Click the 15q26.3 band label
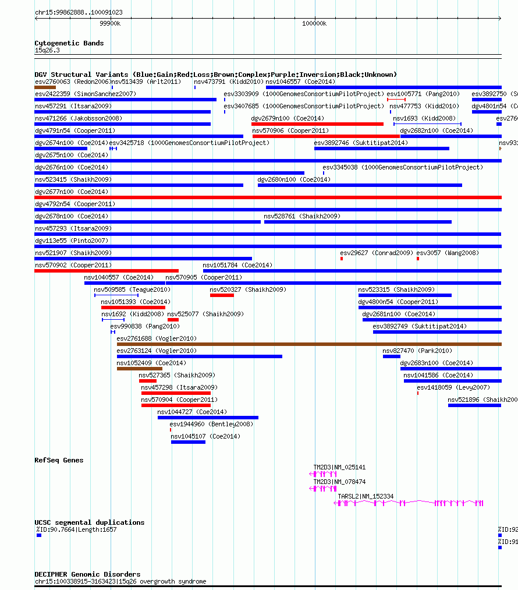518x590 pixels. pos(47,50)
